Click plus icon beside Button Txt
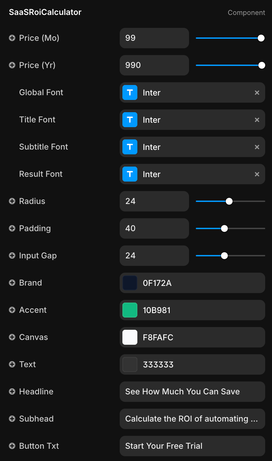 coord(12,446)
